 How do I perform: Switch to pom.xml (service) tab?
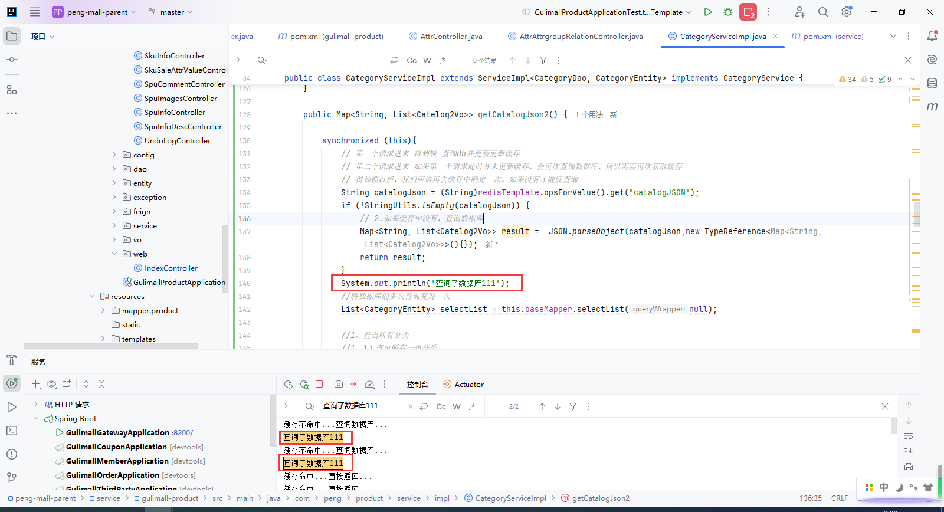(828, 36)
